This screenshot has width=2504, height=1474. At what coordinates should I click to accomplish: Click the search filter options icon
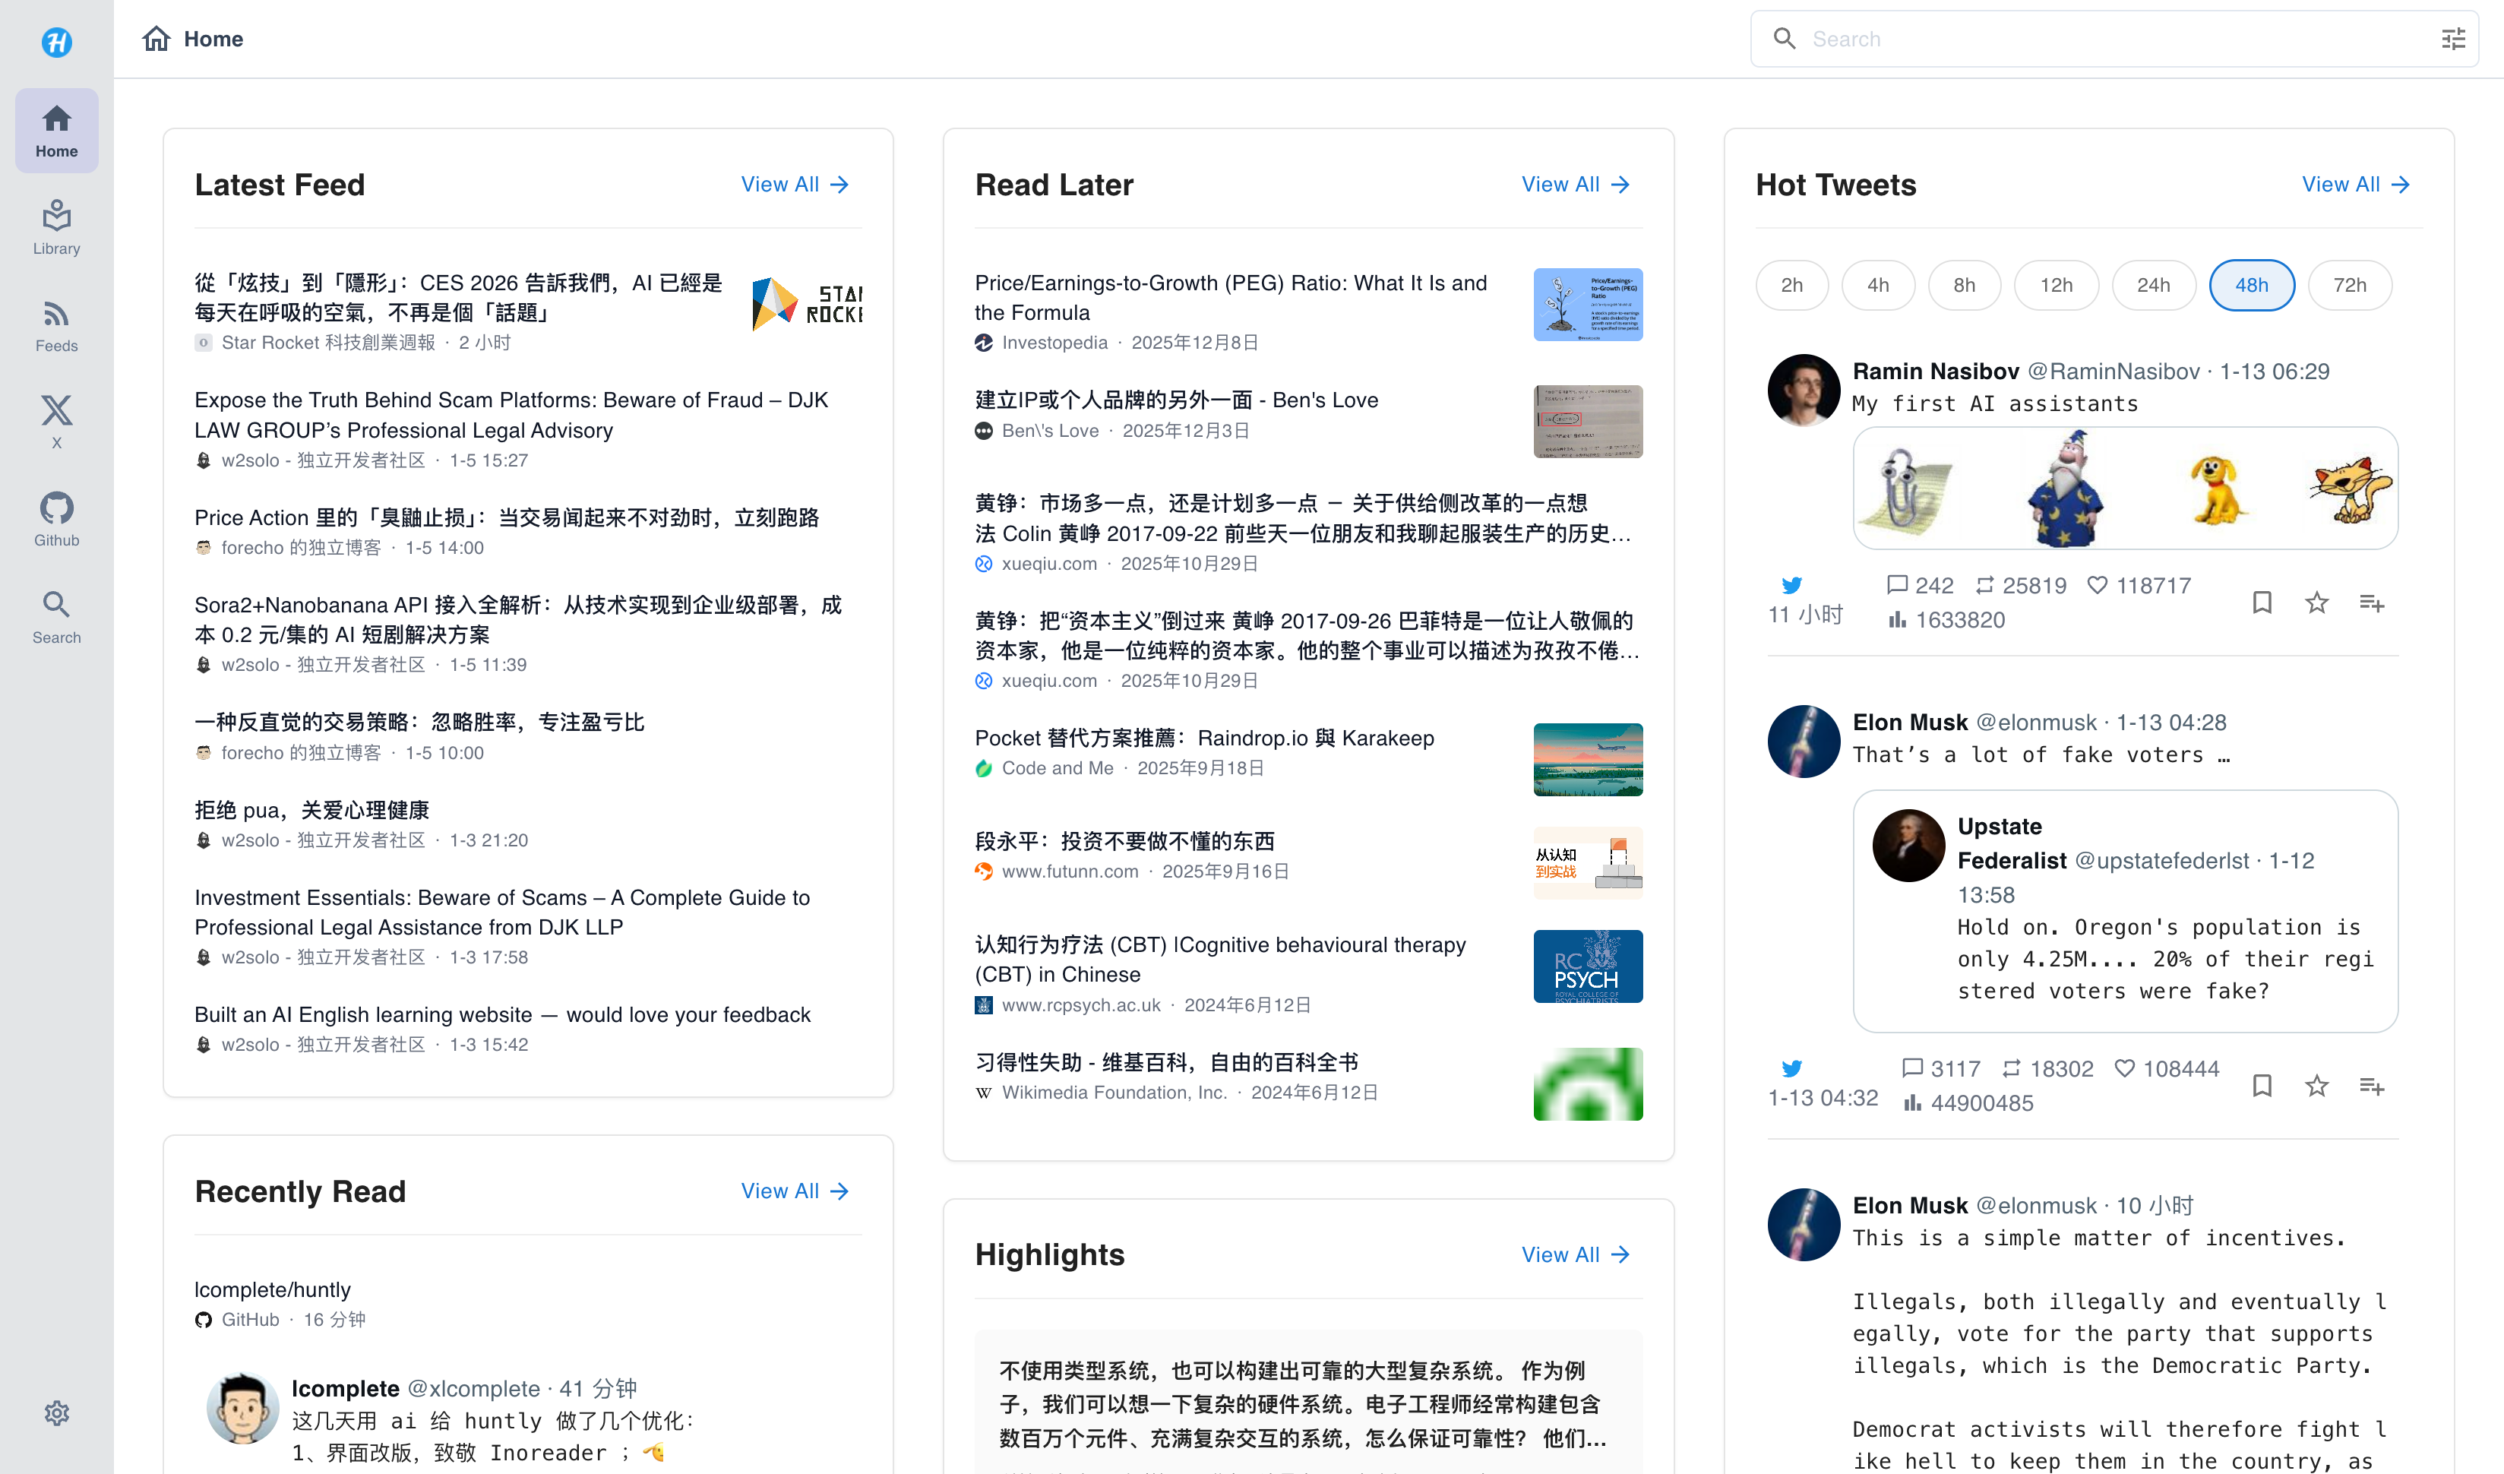coord(2453,39)
